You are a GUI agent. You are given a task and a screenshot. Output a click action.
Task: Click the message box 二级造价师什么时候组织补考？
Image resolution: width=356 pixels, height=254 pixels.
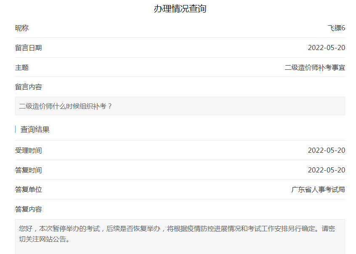coord(180,106)
